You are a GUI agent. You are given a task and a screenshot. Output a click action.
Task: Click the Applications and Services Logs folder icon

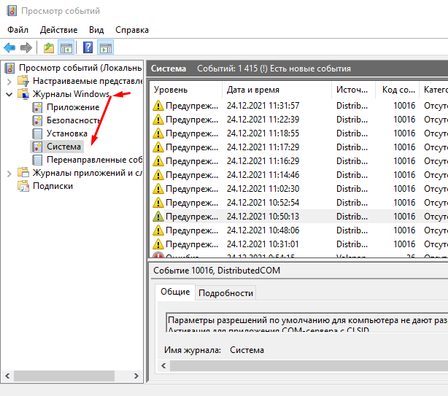coord(23,173)
